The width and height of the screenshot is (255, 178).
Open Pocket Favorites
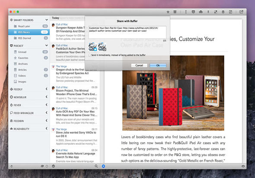(x=29, y=58)
